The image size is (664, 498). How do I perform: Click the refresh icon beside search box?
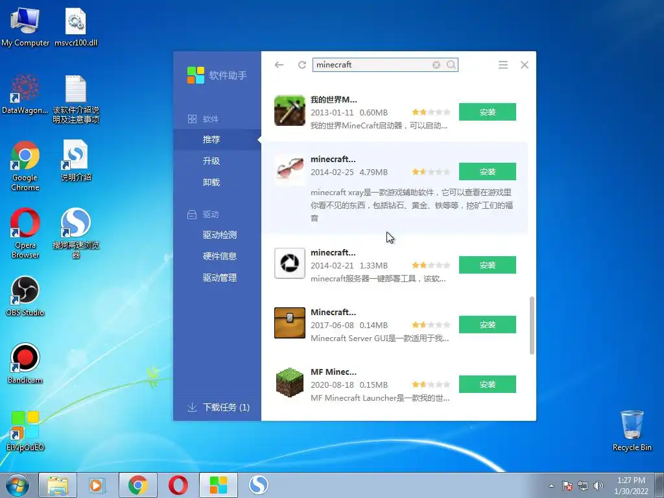pyautogui.click(x=302, y=65)
